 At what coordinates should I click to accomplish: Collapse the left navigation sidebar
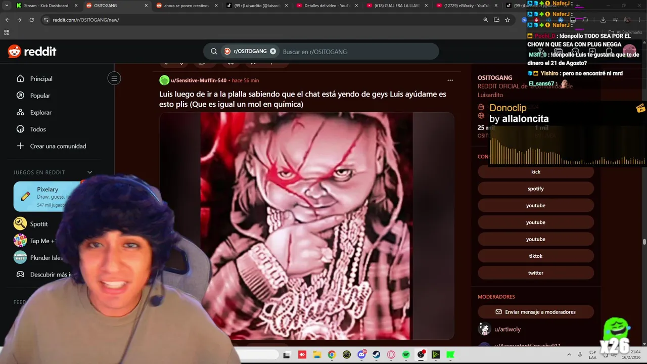tap(114, 78)
